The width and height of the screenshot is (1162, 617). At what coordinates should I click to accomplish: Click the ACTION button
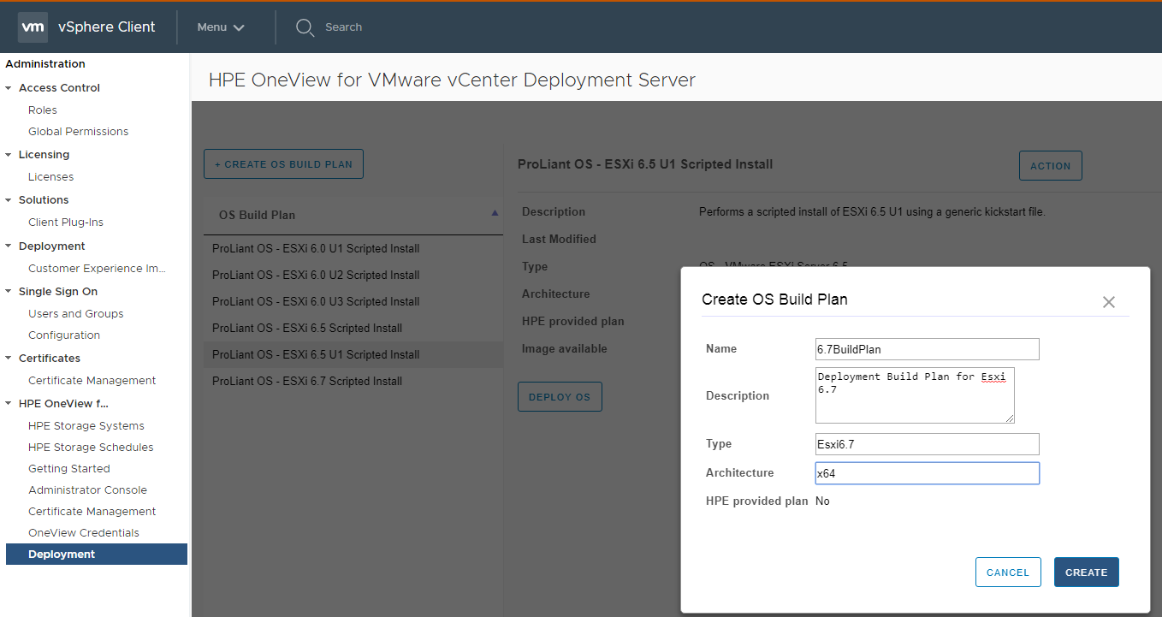(1050, 165)
